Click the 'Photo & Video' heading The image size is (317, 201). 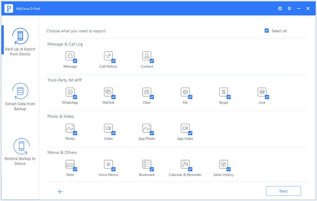click(x=61, y=116)
